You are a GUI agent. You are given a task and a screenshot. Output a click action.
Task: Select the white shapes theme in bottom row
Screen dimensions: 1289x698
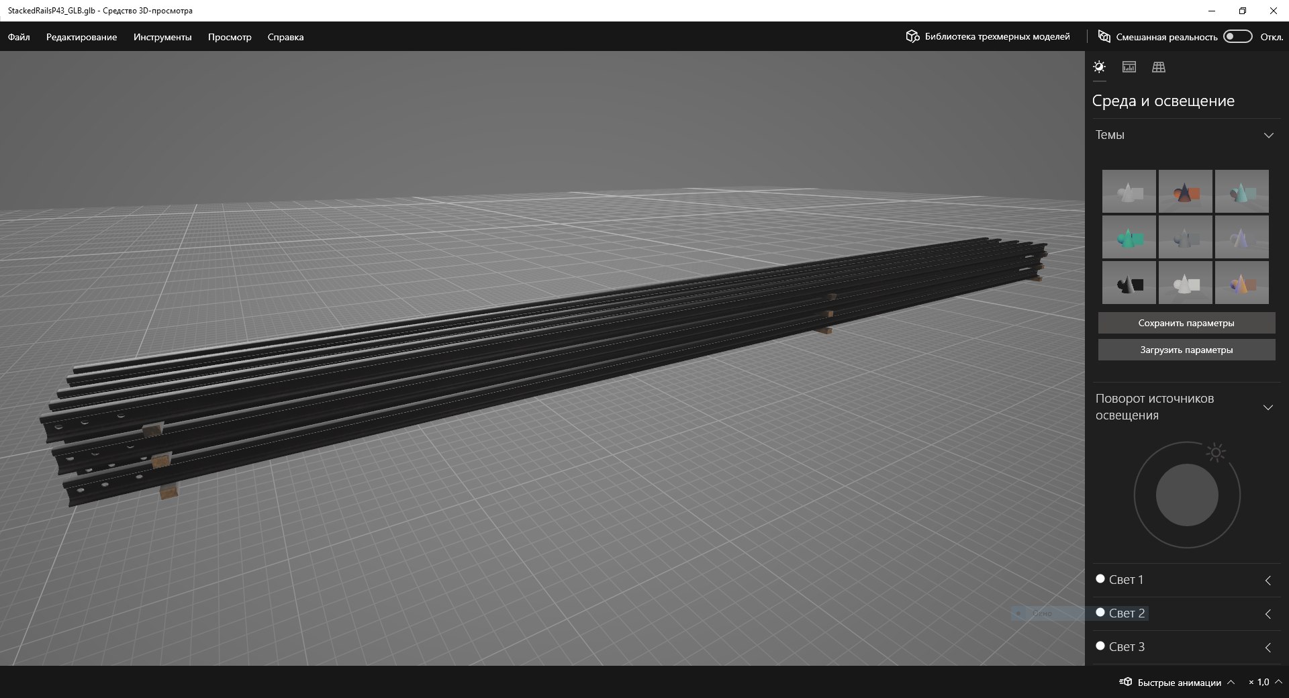tap(1186, 283)
